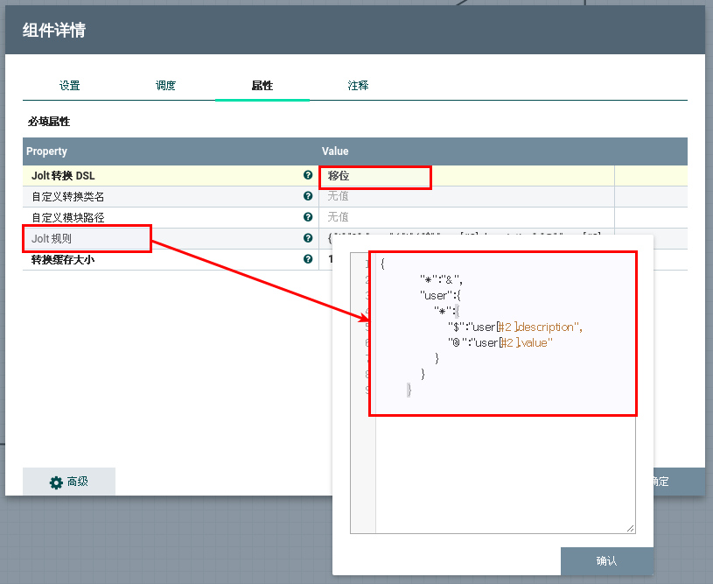This screenshot has height=584, width=713.
Task: Click the Property column header
Action: pyautogui.click(x=47, y=151)
